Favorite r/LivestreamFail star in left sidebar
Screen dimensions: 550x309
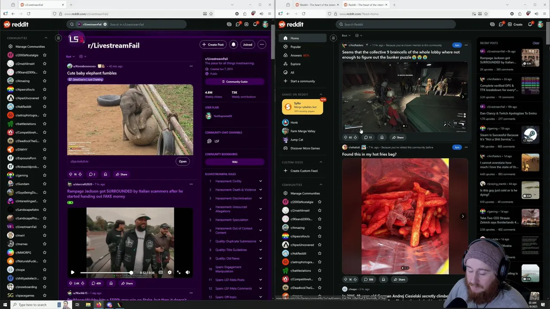point(45,227)
